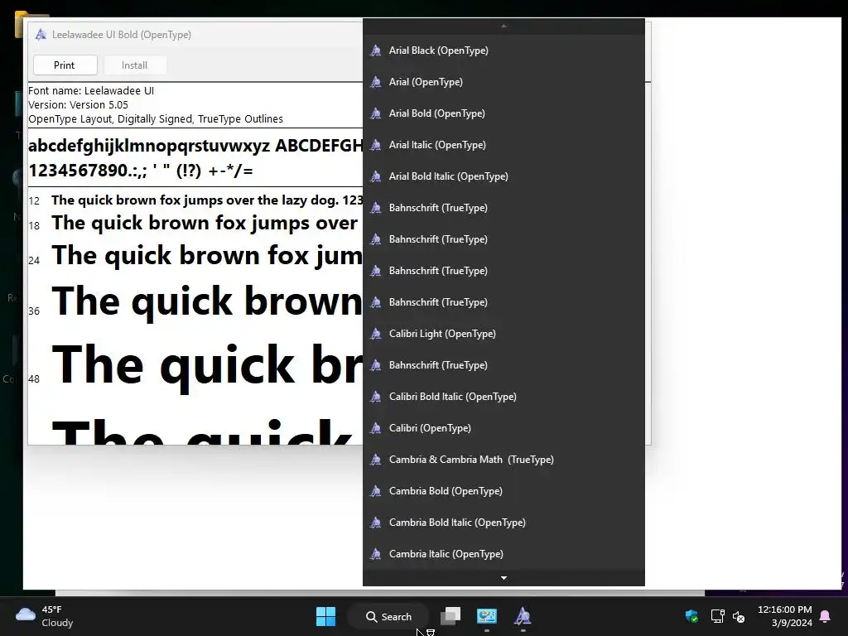Switch to the Arial Bold (OpenType) window

503,113
